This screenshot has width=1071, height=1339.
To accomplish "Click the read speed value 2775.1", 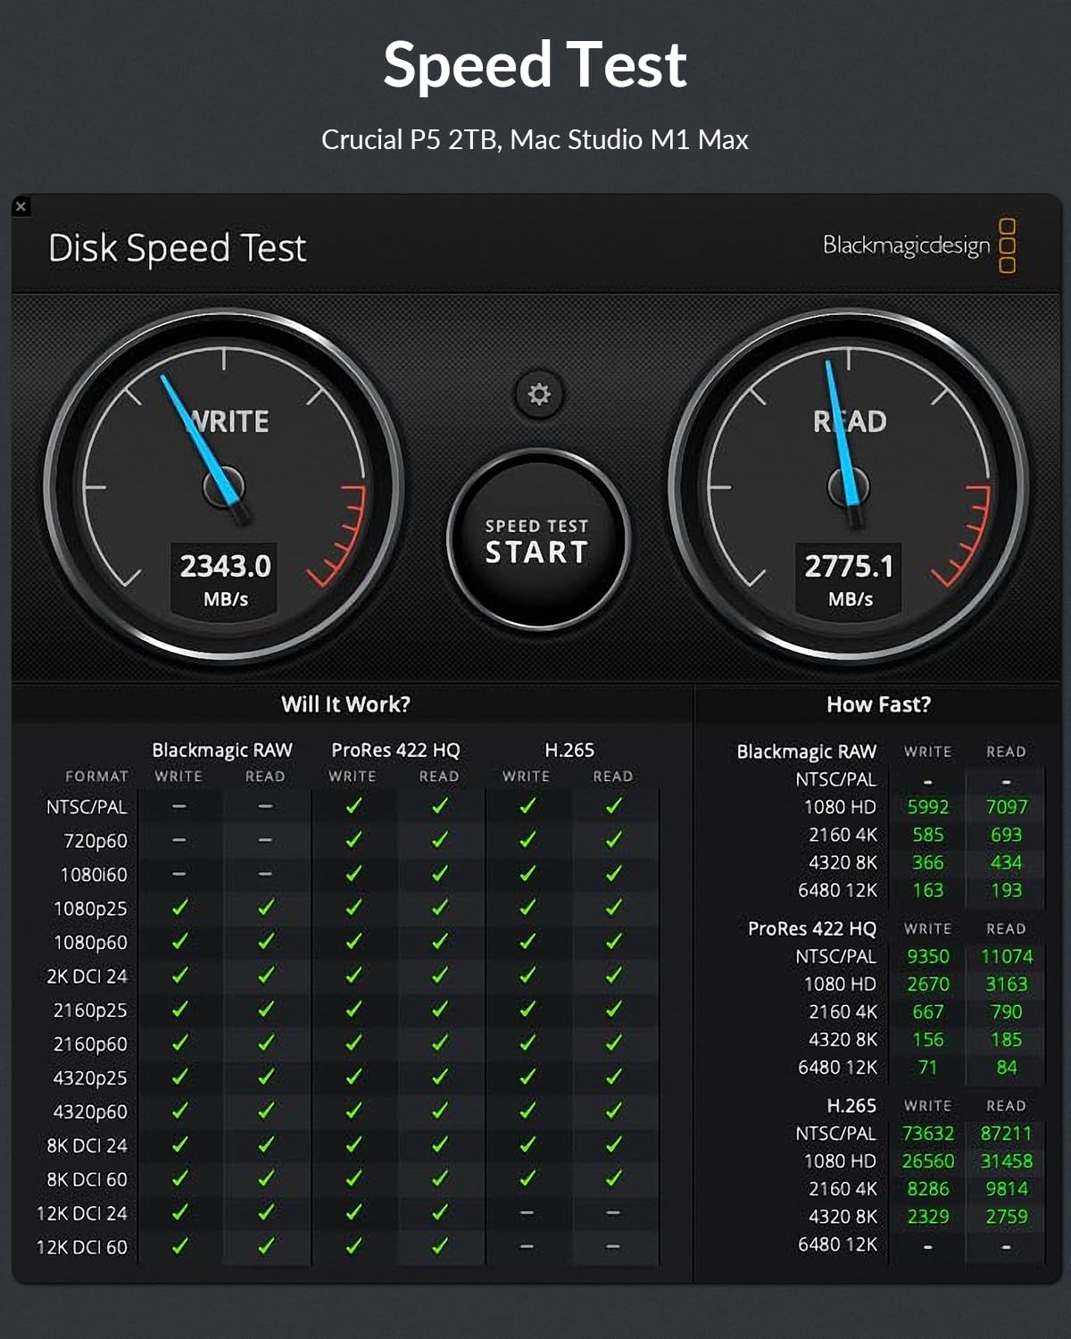I will [849, 566].
